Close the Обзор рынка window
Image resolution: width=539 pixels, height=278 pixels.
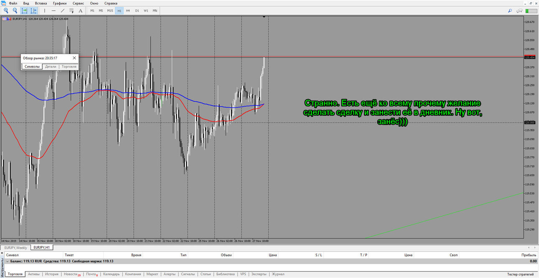tap(74, 58)
